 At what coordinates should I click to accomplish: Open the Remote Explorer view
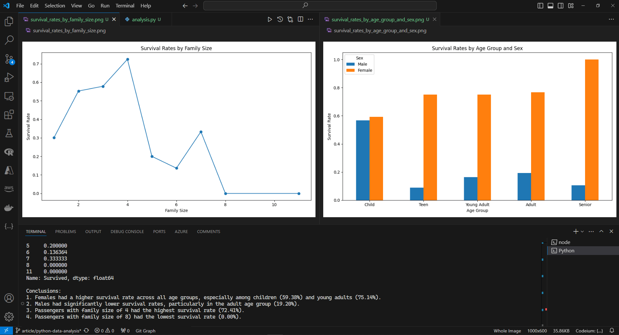[9, 96]
